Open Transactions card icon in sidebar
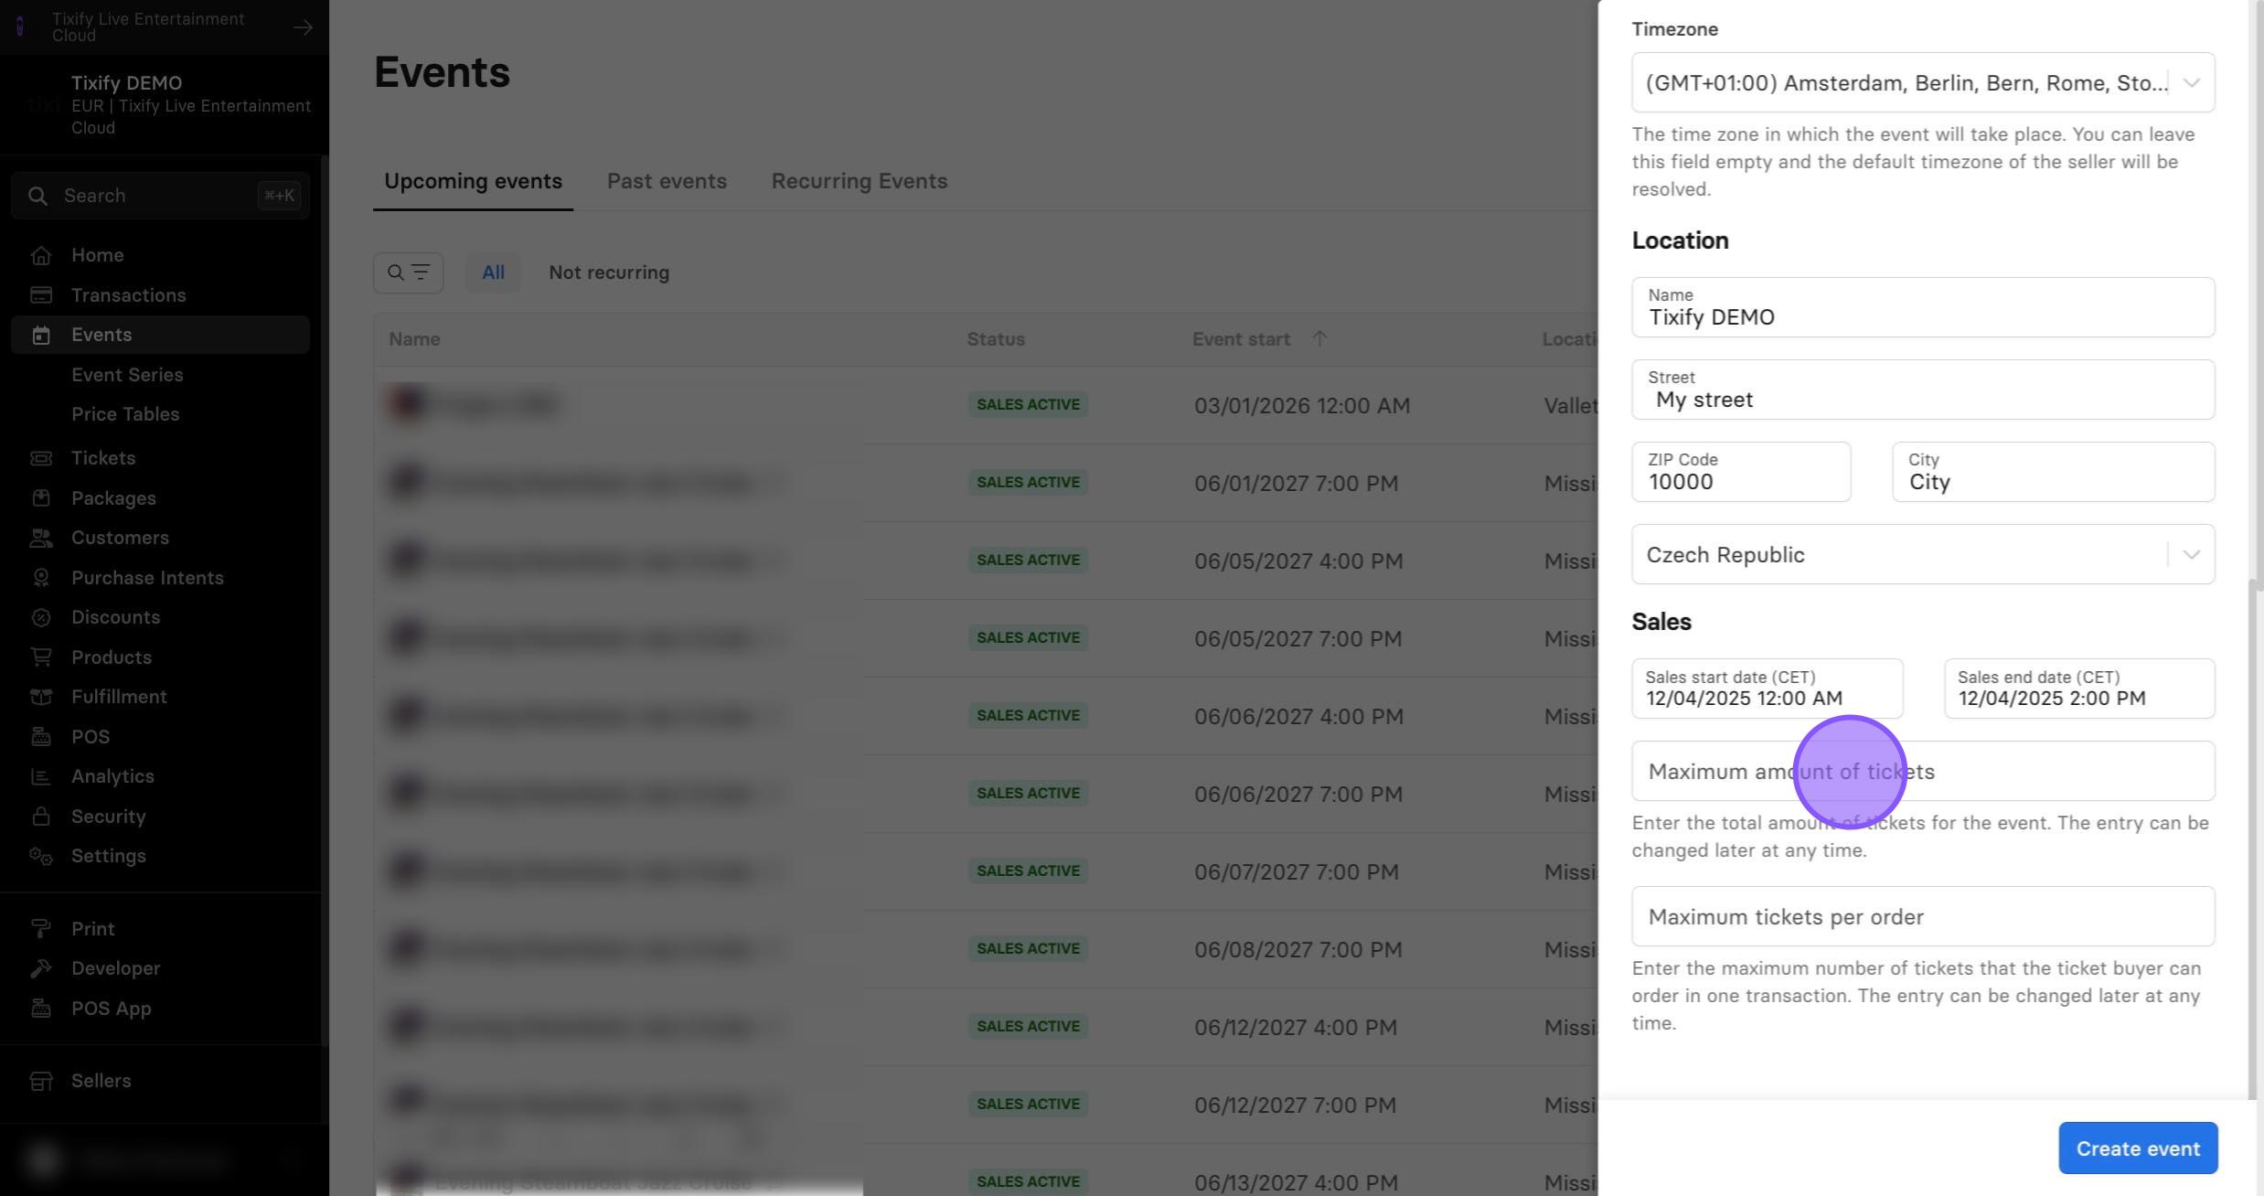Screen dimensions: 2264x1196 click(40, 295)
